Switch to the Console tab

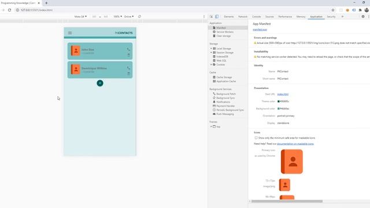click(257, 17)
